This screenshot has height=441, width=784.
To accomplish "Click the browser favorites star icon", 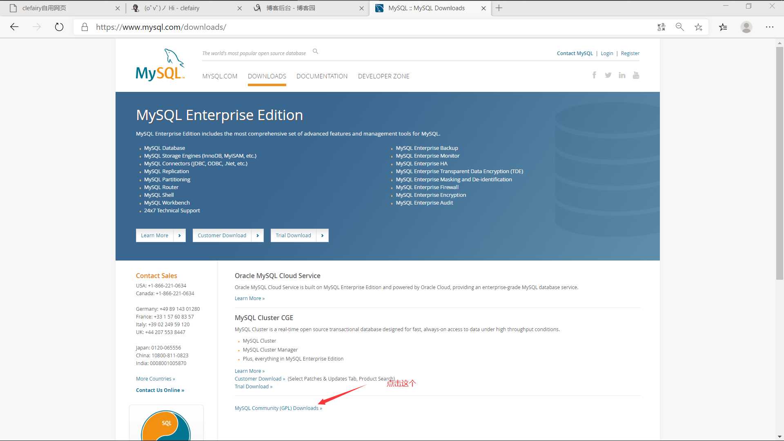I will click(699, 27).
